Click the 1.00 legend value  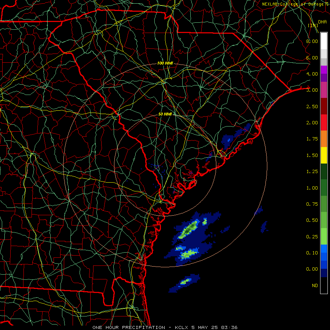312,188
